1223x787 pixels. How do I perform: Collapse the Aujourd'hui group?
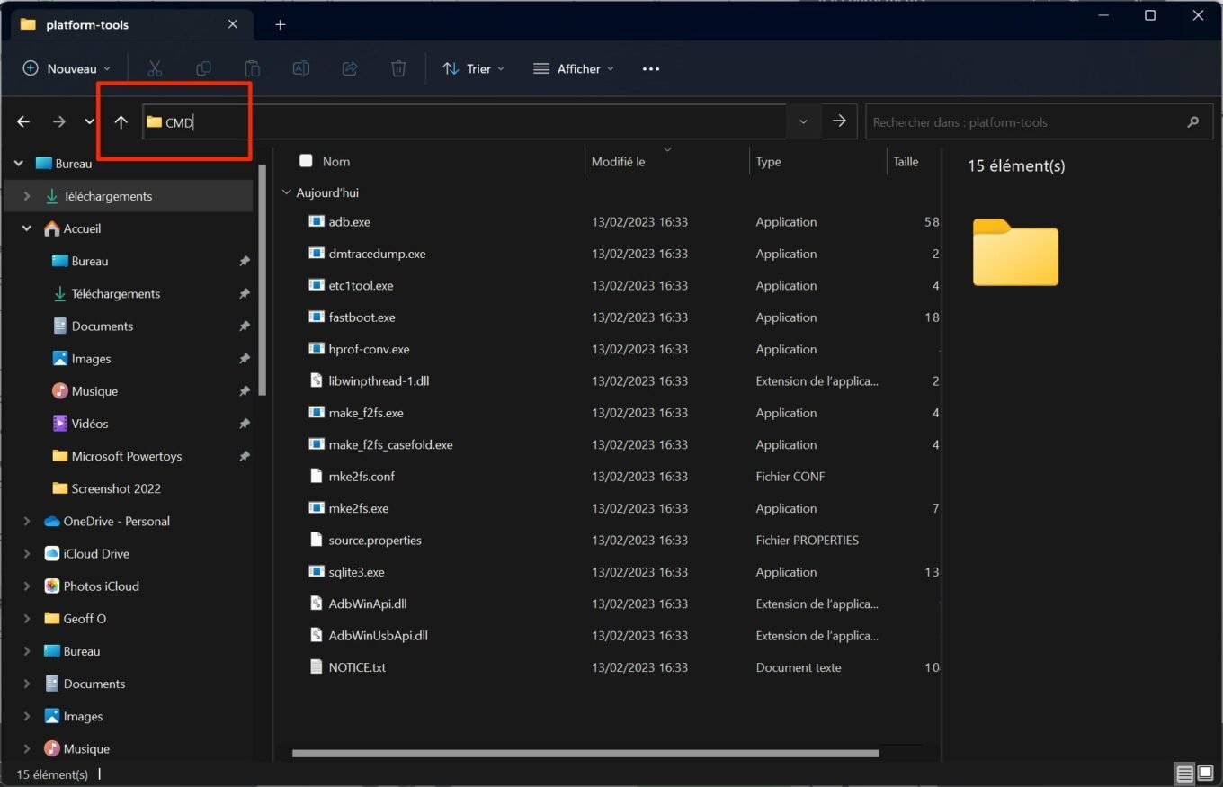[287, 192]
